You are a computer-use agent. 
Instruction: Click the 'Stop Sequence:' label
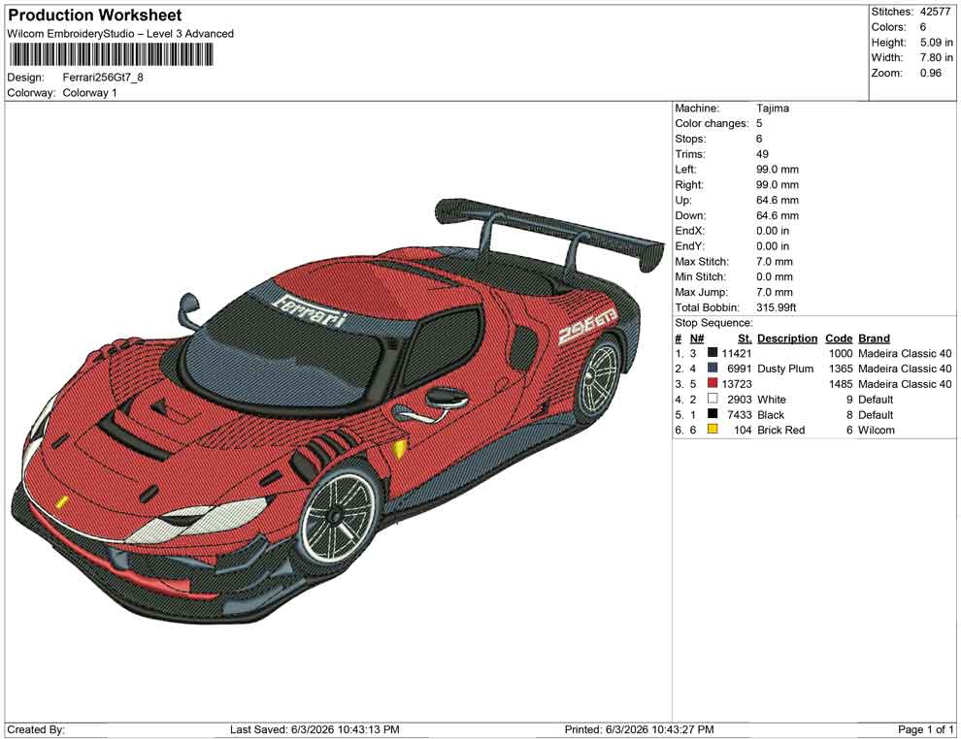(713, 323)
